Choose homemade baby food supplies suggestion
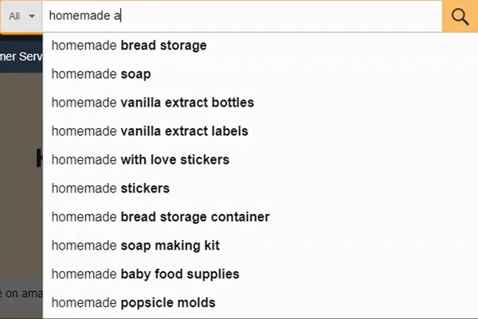The image size is (478, 319). 145,274
